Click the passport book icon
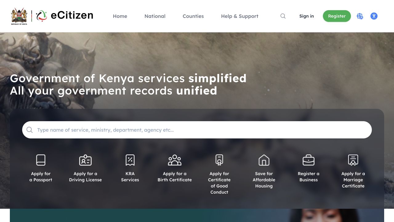Image resolution: width=394 pixels, height=222 pixels. (41, 160)
